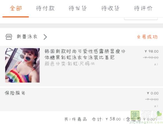Select the 保险服务 insurance row
The height and width of the screenshot is (124, 163).
(x=81, y=99)
